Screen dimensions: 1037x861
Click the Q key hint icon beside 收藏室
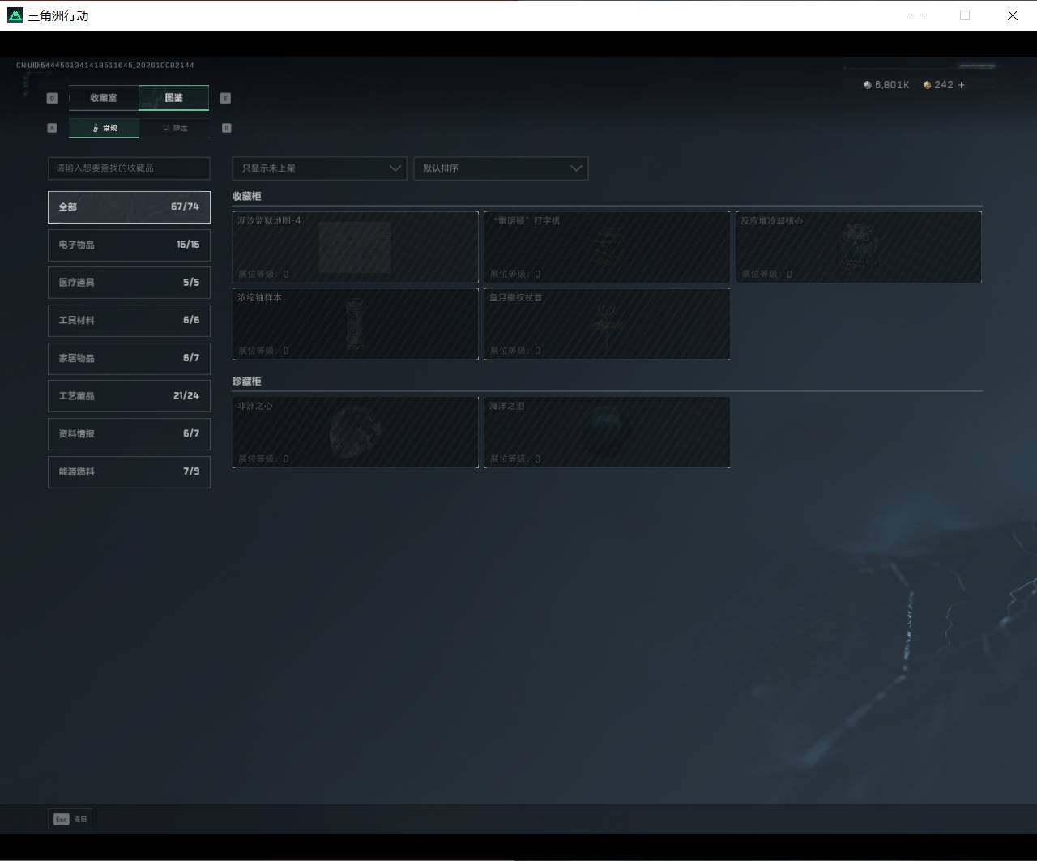click(53, 98)
